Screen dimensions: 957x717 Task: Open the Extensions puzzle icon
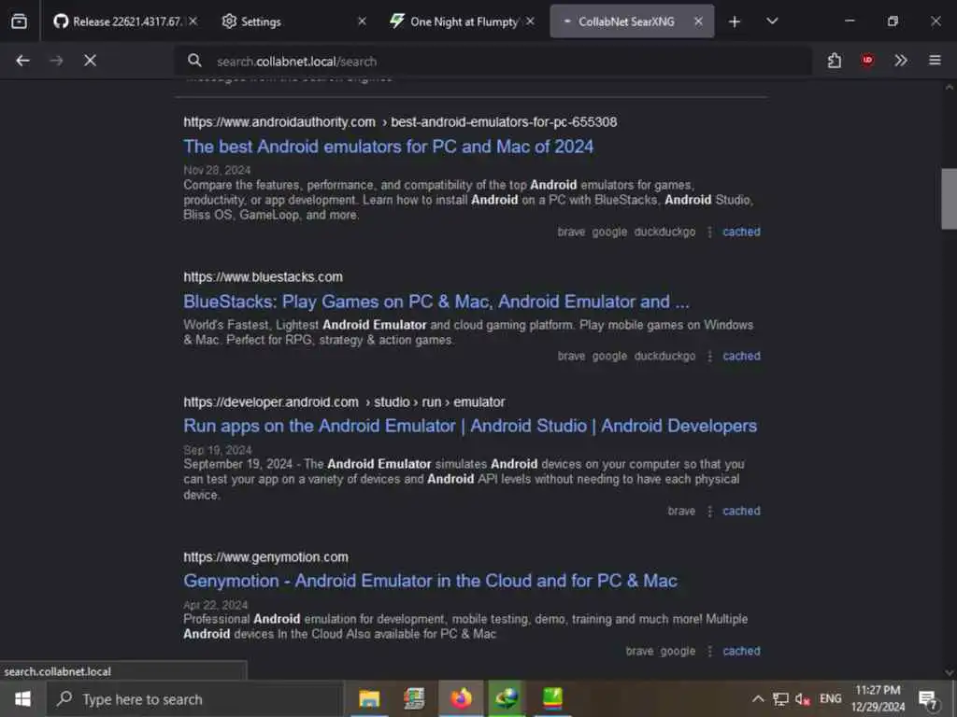tap(835, 61)
